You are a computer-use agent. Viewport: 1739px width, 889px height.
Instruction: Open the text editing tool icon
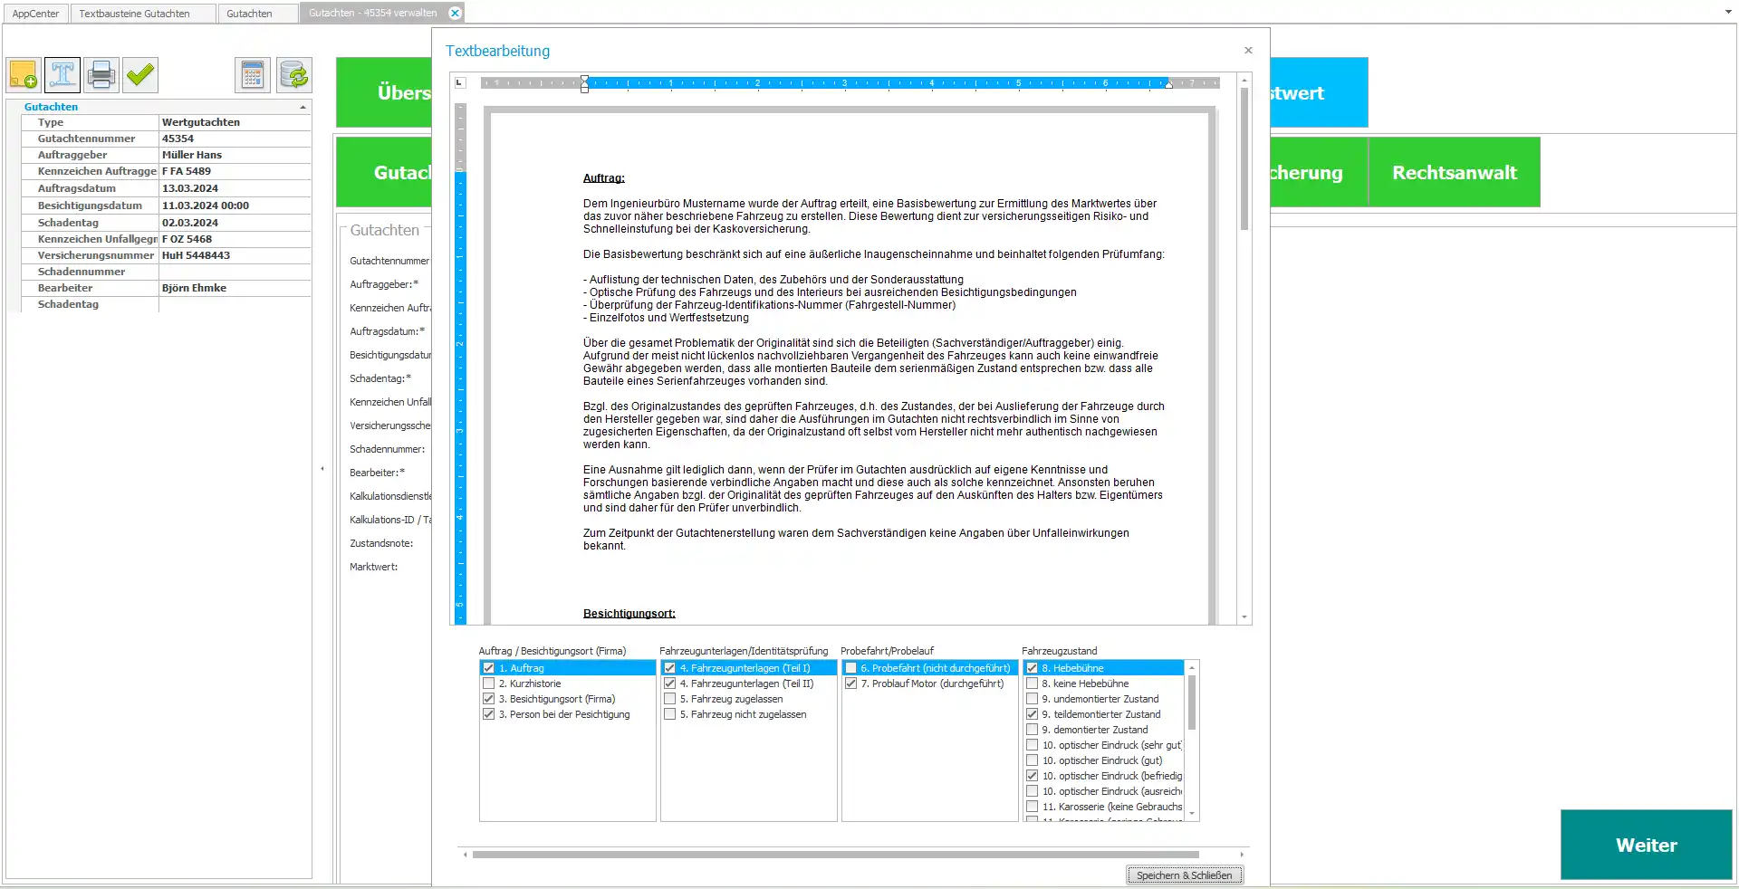tap(62, 74)
